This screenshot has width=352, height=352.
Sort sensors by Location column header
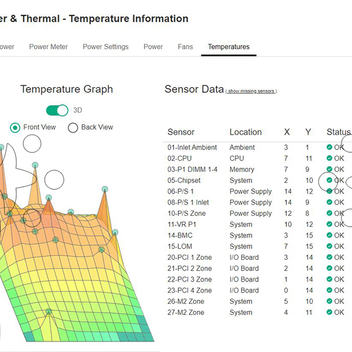tap(245, 132)
